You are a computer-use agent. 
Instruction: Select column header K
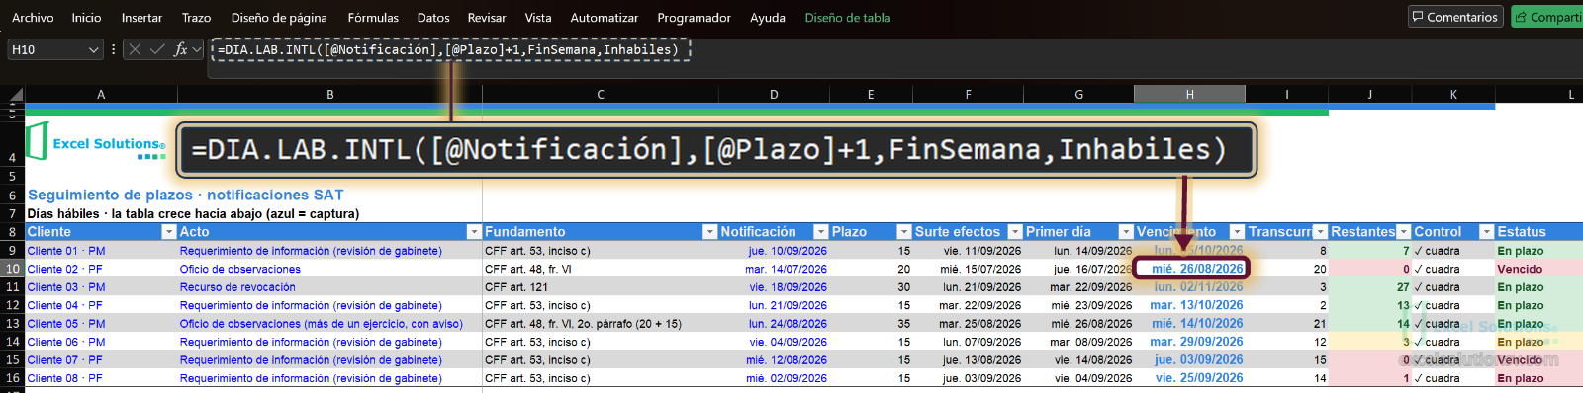1453,95
